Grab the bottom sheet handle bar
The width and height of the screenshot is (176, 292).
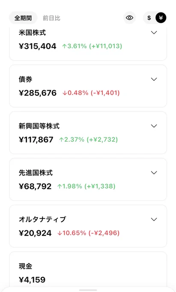coord(88,290)
